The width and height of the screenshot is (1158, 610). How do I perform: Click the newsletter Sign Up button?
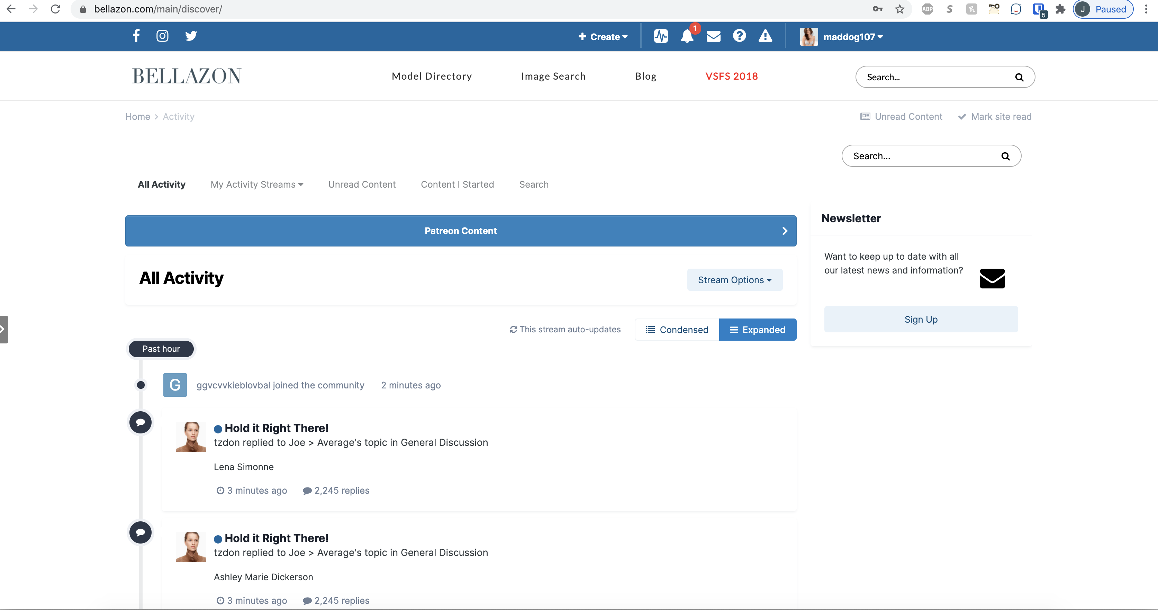point(921,319)
